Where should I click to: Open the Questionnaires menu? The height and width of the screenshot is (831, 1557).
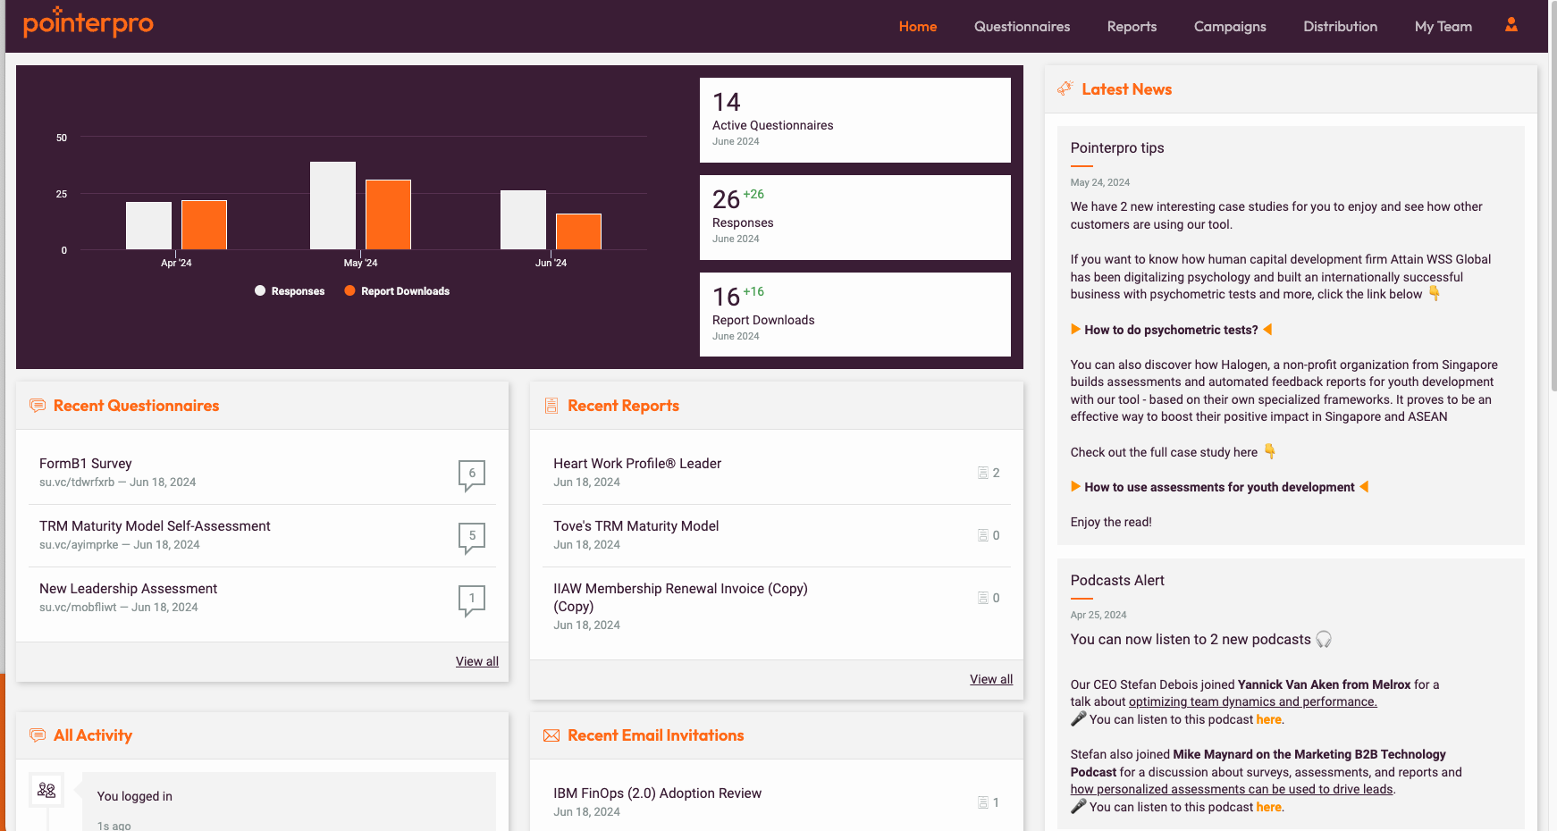click(1022, 27)
